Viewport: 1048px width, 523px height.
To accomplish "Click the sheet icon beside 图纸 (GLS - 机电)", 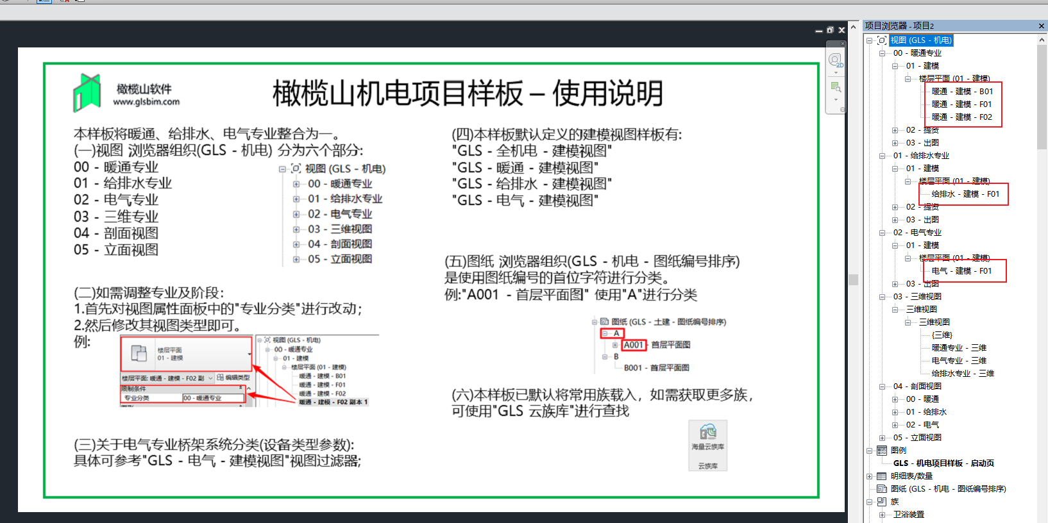I will (882, 489).
